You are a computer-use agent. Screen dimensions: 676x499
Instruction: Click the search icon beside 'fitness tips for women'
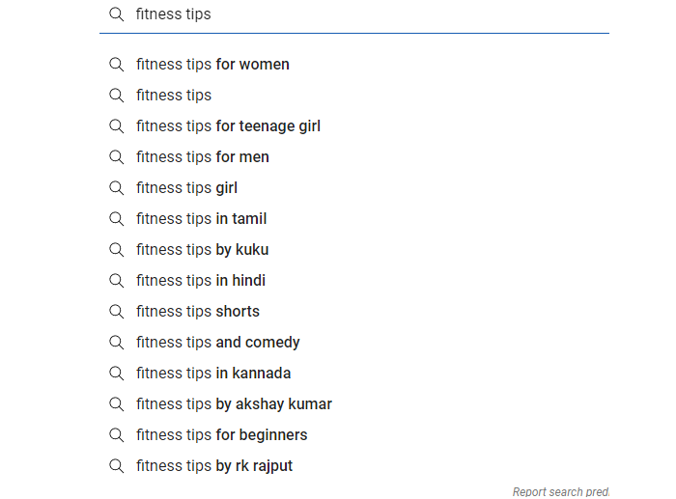[117, 65]
